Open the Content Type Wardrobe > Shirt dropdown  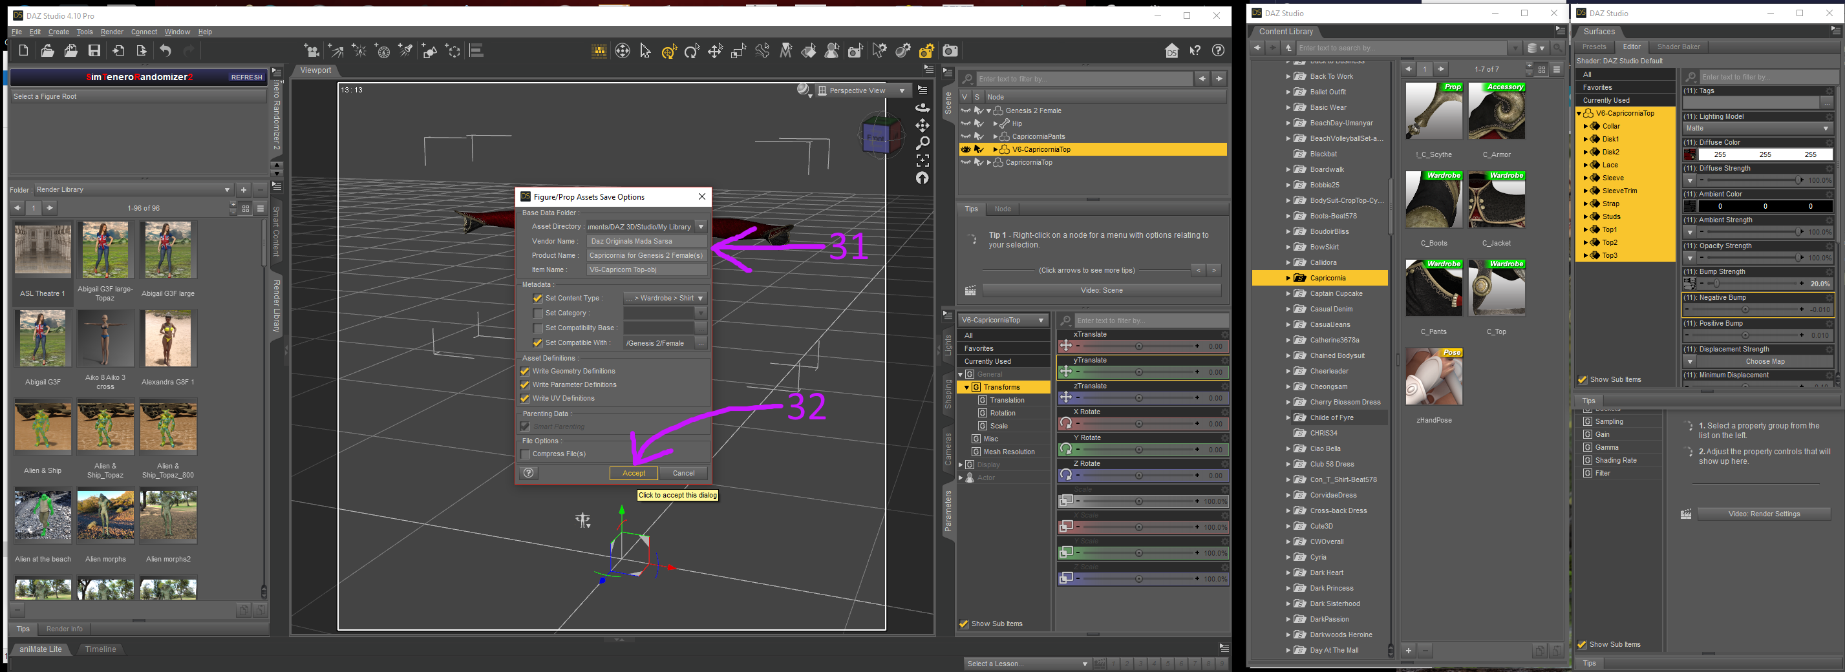click(x=665, y=299)
